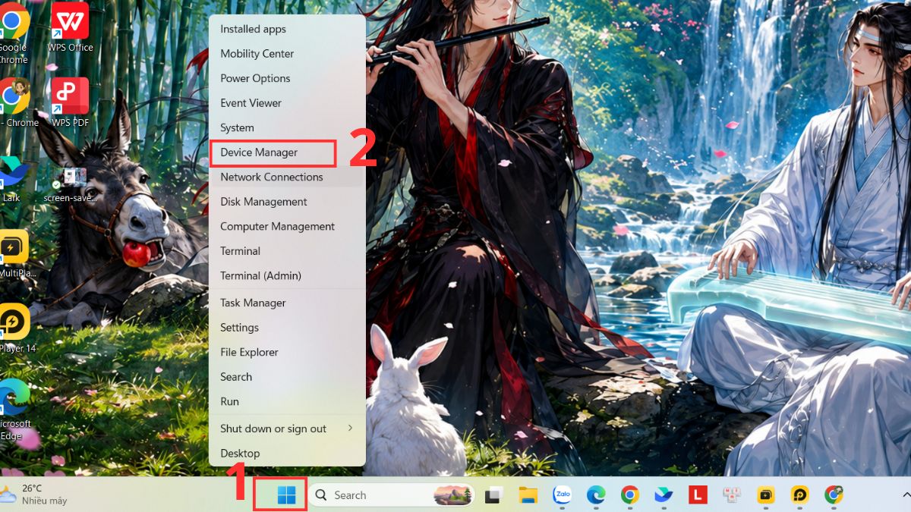911x512 pixels.
Task: Select the WPS Office desktop shortcut
Action: pyautogui.click(x=71, y=28)
